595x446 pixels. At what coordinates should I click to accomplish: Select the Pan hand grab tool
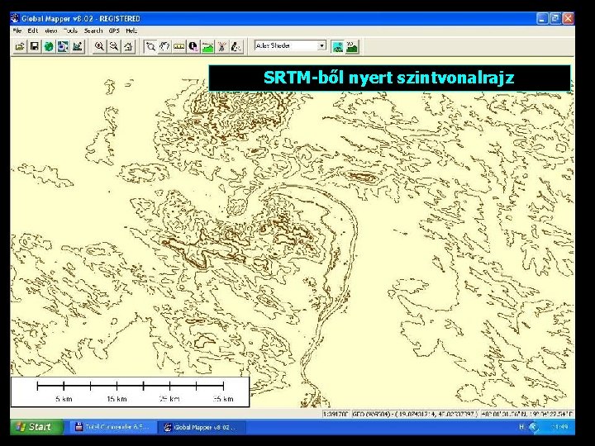[x=164, y=46]
